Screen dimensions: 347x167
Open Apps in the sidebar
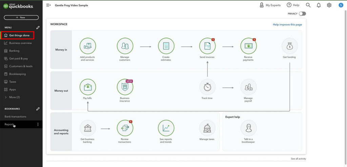coord(13,89)
